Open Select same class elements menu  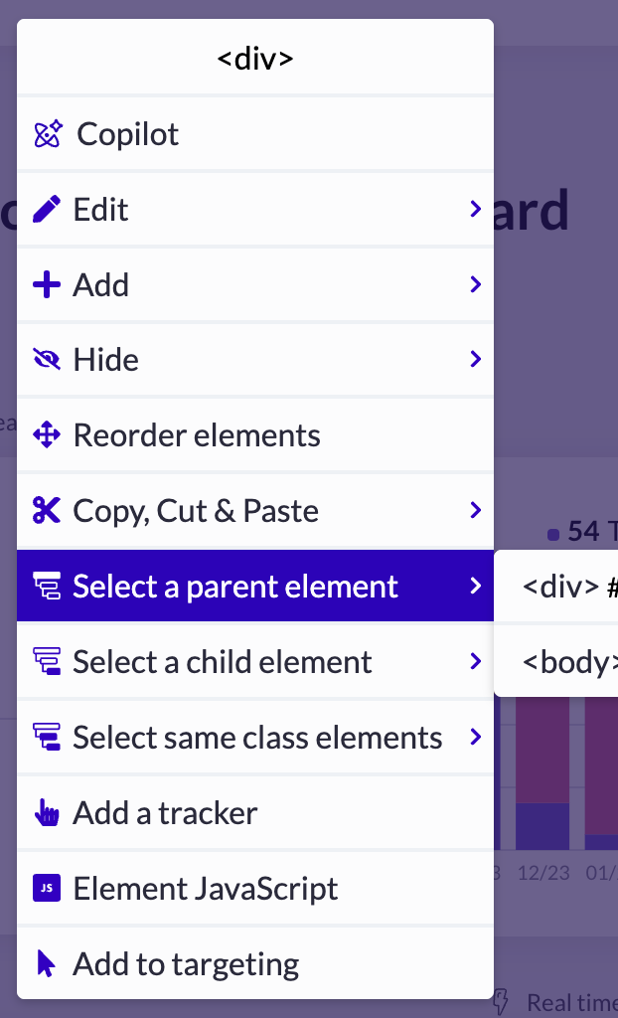coord(255,737)
